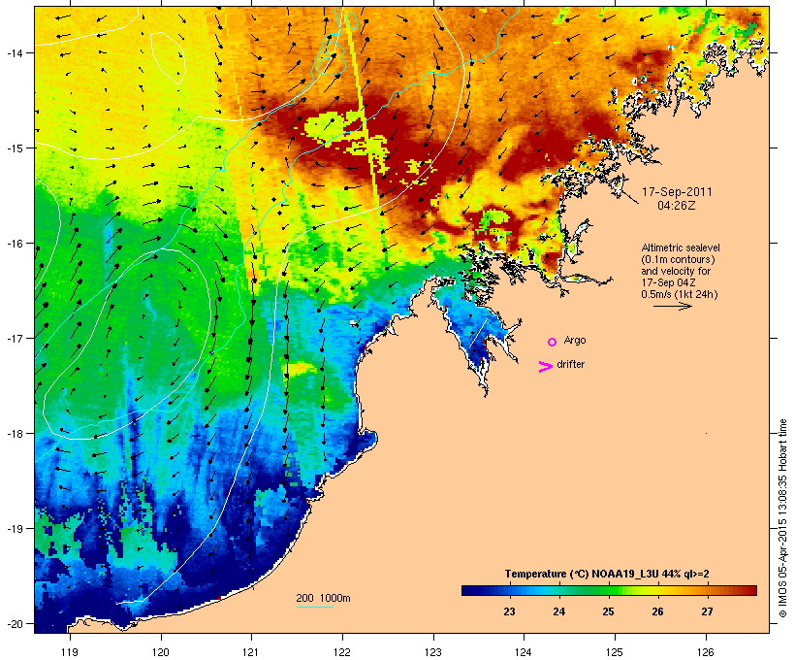Click the colorbar tick label 25
The height and width of the screenshot is (660, 795).
coord(608,611)
